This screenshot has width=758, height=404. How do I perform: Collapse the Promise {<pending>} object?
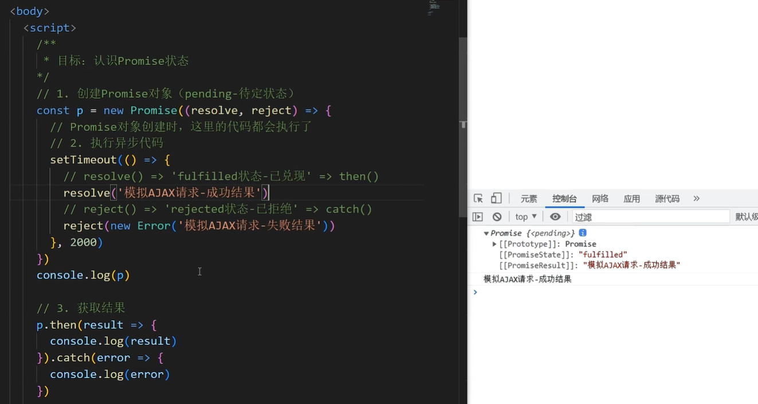(x=486, y=233)
